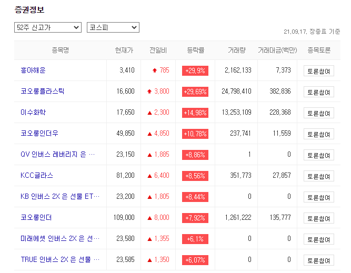Open the 코오롱플라스틱 stock link

coord(42,92)
